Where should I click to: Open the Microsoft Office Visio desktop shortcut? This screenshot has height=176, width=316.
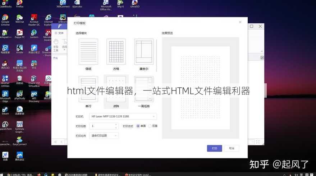(x=106, y=5)
